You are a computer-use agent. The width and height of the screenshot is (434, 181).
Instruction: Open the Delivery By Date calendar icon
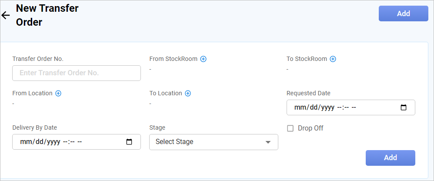129,142
